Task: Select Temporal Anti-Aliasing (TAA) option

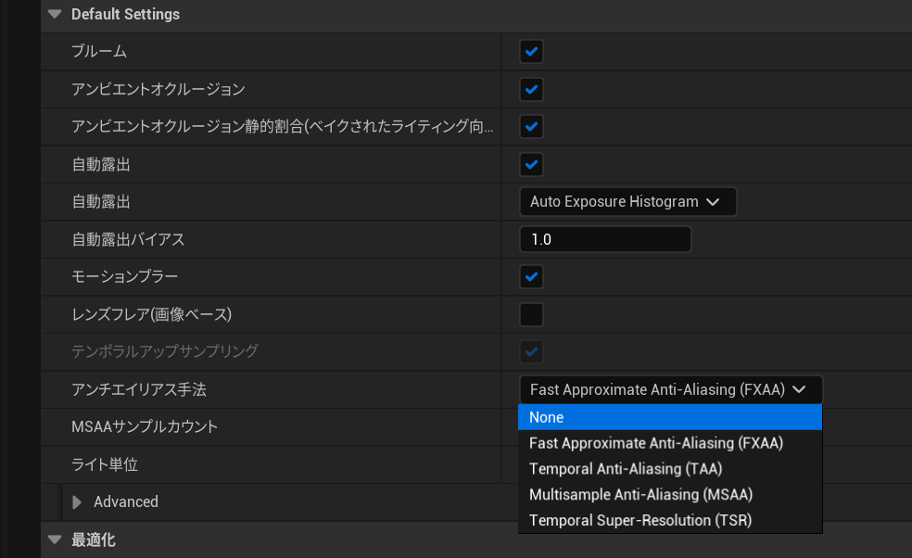Action: point(670,469)
